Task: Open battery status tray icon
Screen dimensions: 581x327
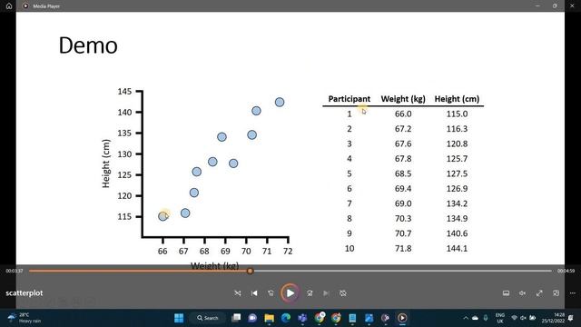Action: (x=533, y=318)
